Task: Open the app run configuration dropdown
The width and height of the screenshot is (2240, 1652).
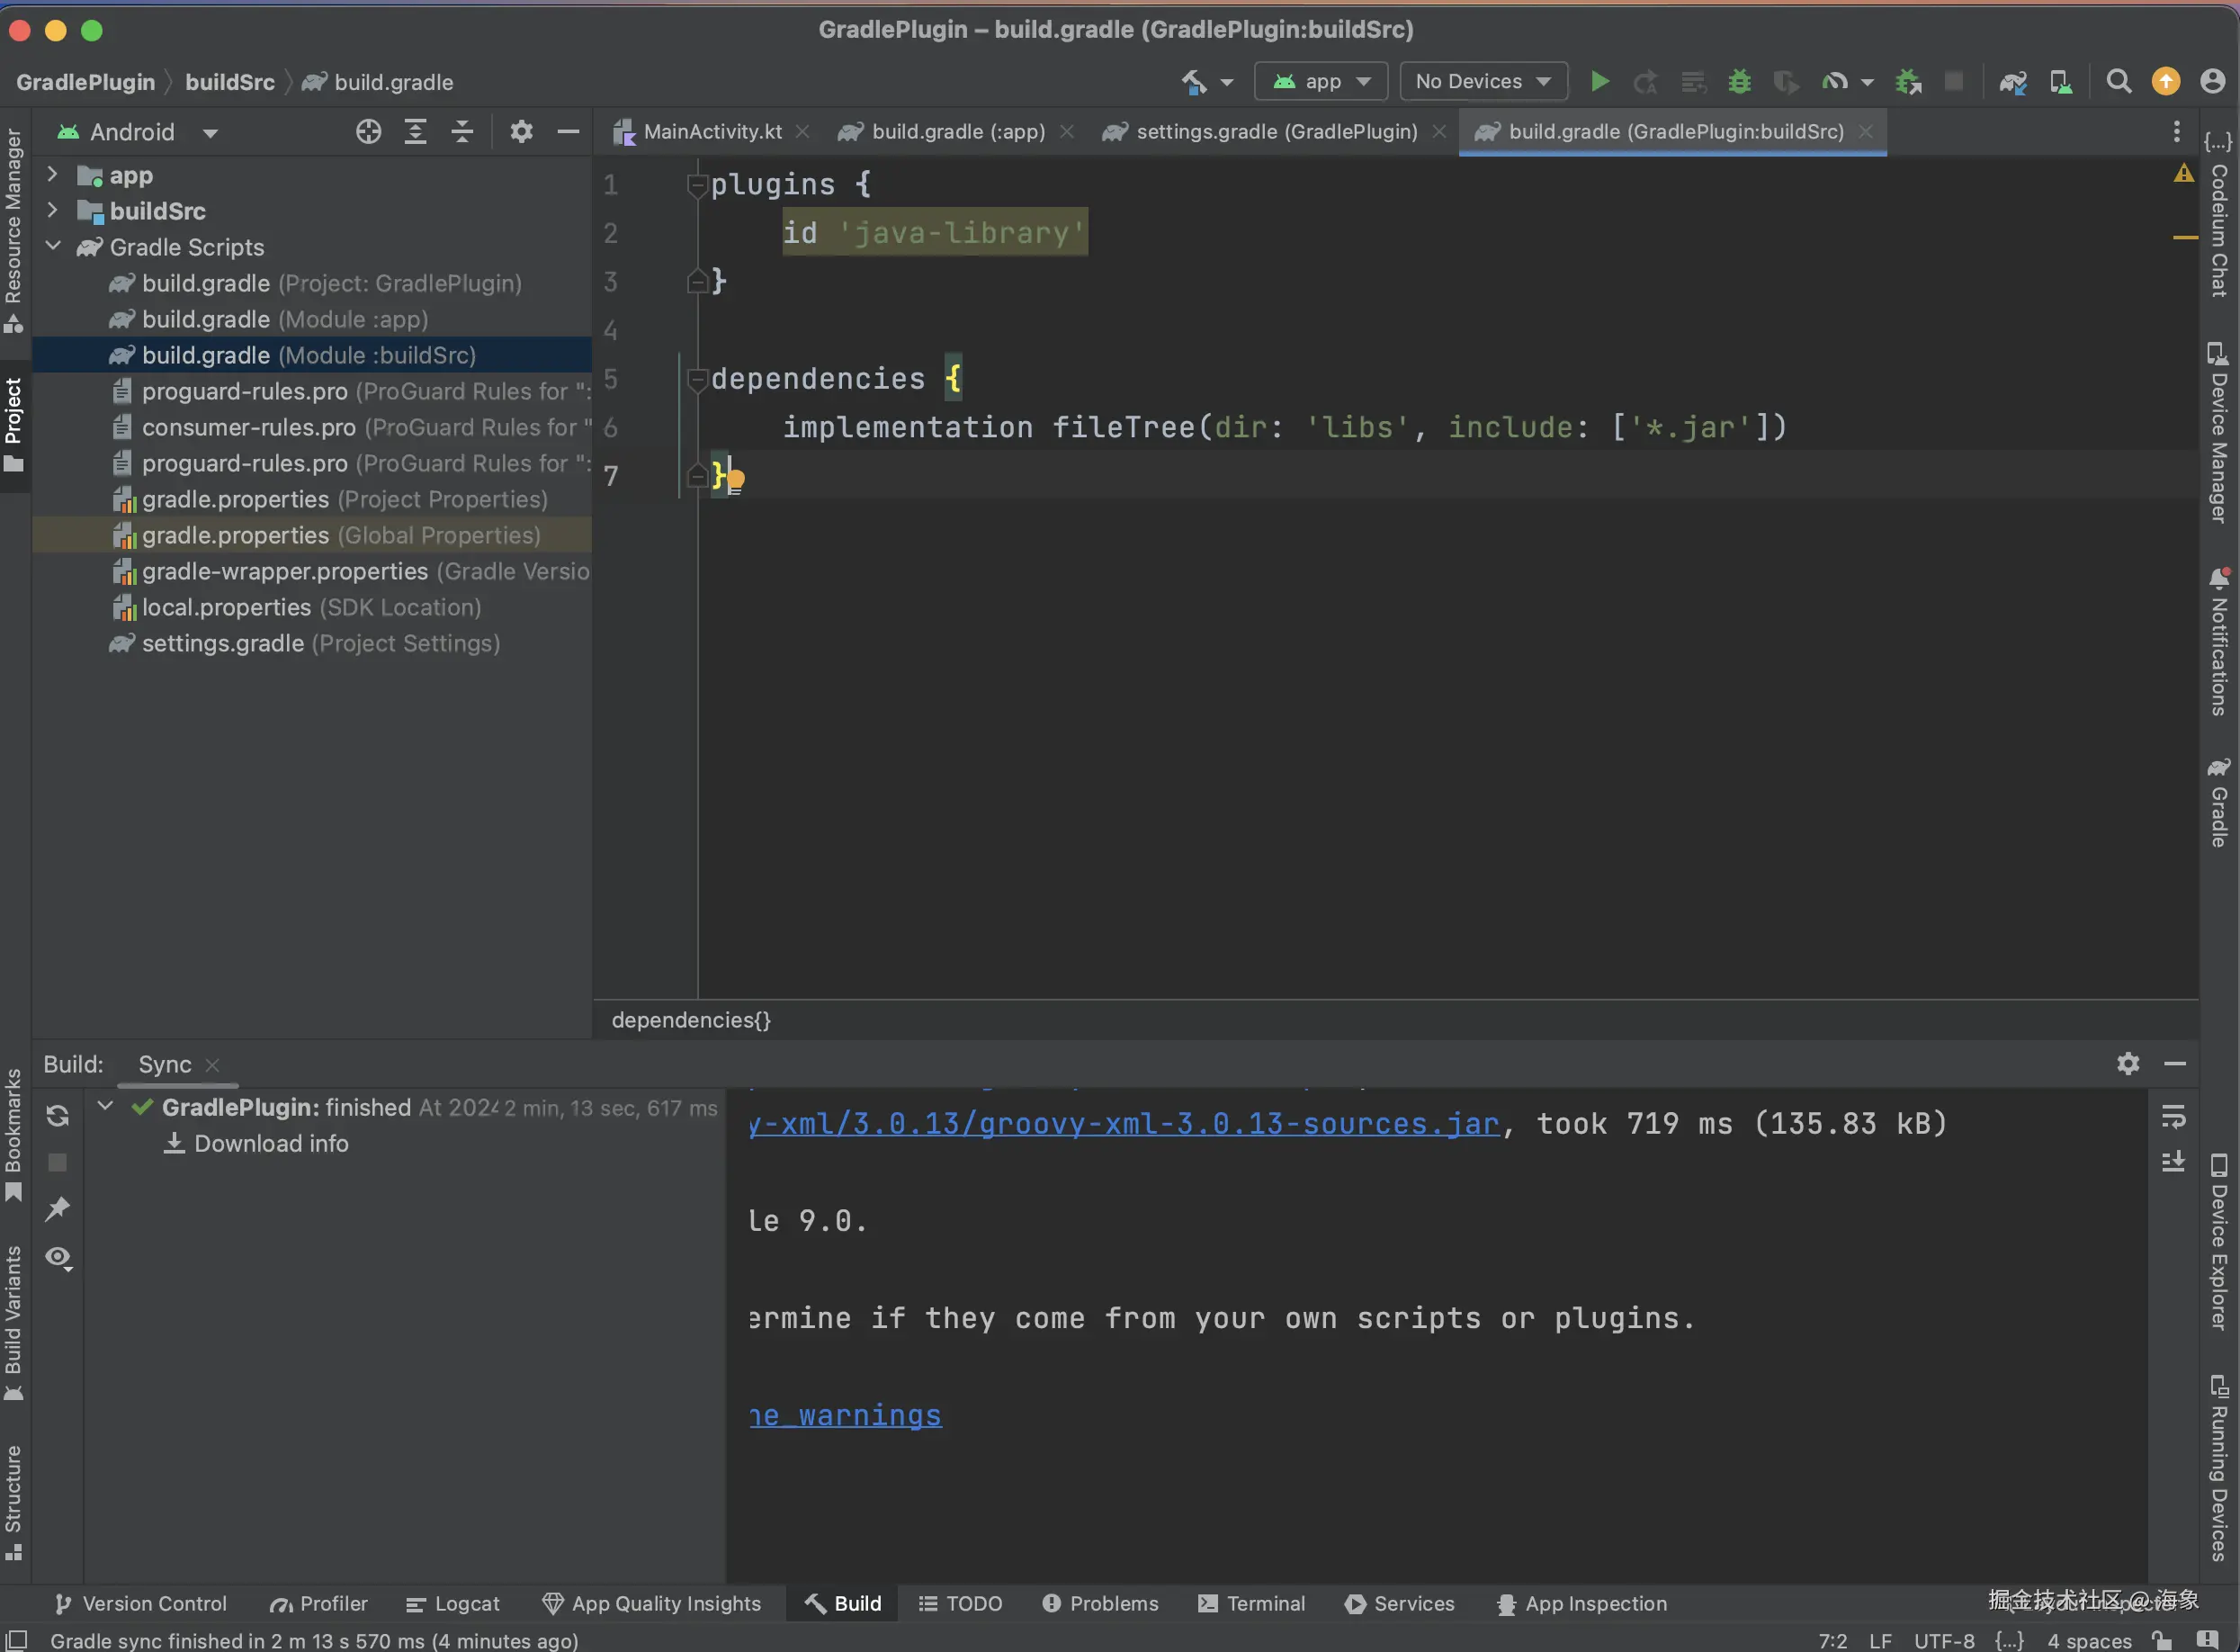Action: (x=1321, y=81)
